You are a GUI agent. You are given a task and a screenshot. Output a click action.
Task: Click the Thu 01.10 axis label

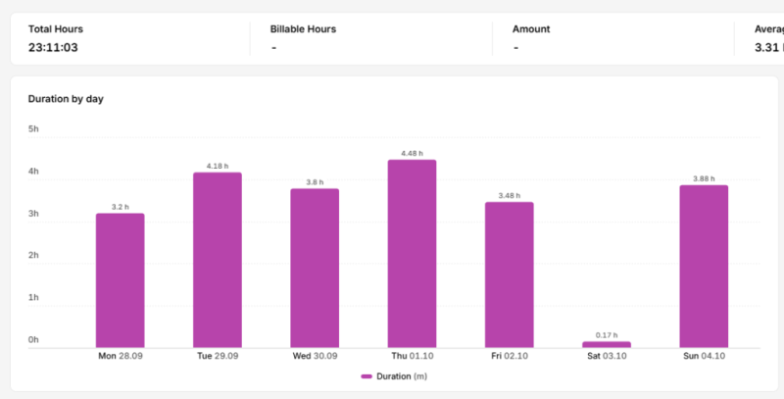pyautogui.click(x=413, y=356)
